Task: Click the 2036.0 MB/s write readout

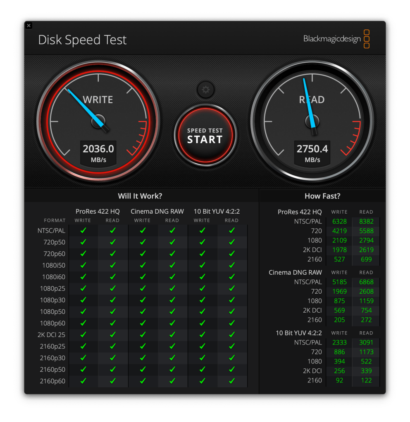Action: tap(98, 153)
